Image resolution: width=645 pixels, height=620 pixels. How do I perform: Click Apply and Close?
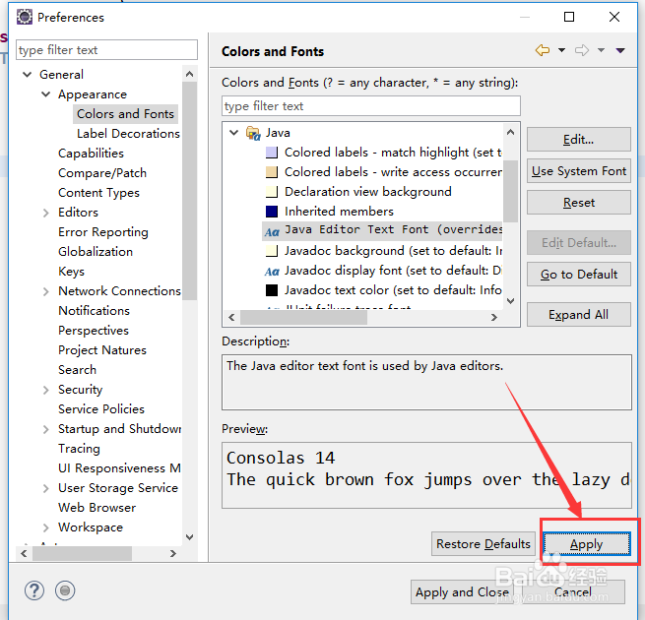pyautogui.click(x=462, y=592)
